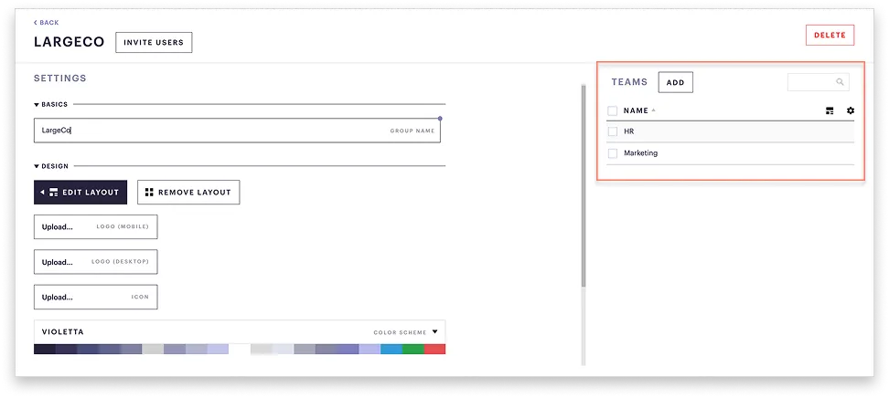
Task: Open the Teams table gear settings
Action: pyautogui.click(x=851, y=110)
